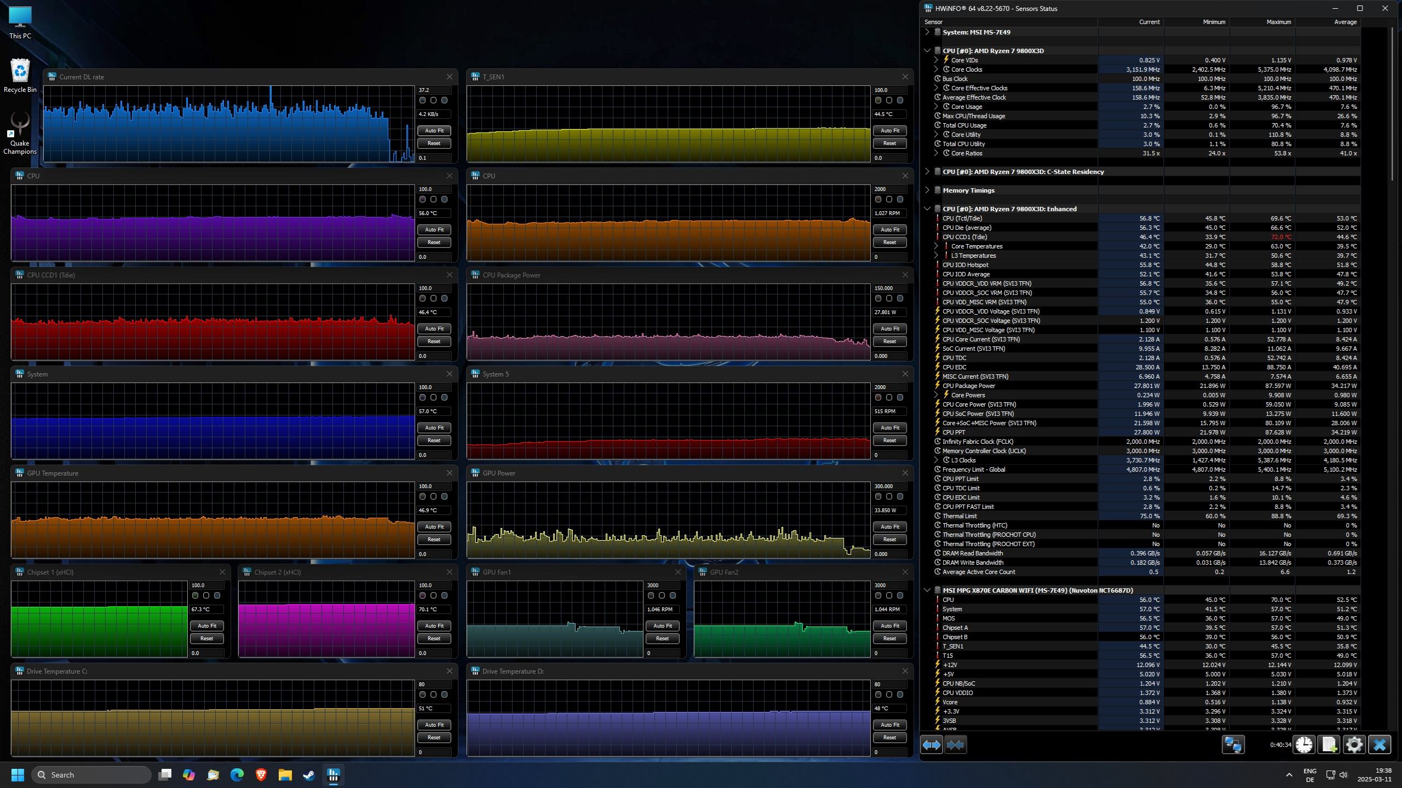
Task: Collapse the CPU [#0]: AMD Ryzen 7 9800X3D group
Action: (x=927, y=50)
